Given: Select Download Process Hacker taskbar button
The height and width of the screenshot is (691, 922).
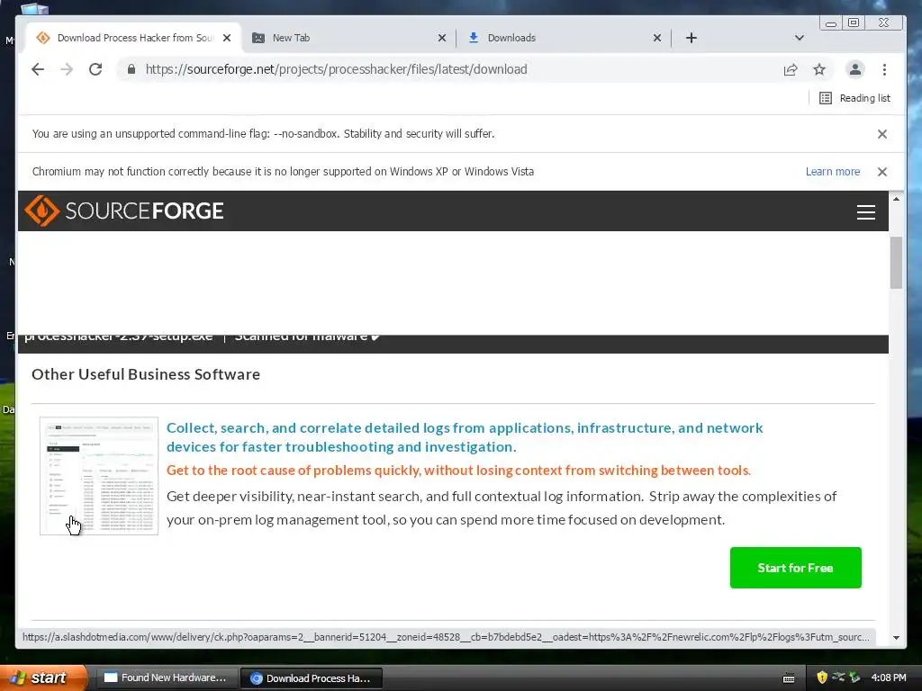Looking at the screenshot, I should click(x=312, y=678).
